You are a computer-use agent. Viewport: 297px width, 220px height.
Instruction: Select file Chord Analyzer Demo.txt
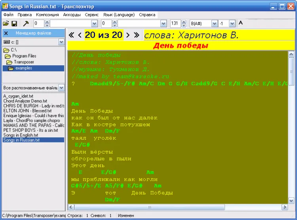25,101
